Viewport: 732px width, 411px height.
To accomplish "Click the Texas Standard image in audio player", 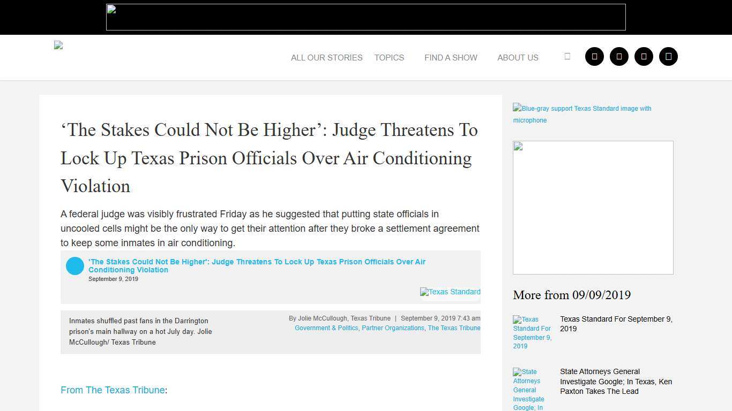I will [450, 292].
